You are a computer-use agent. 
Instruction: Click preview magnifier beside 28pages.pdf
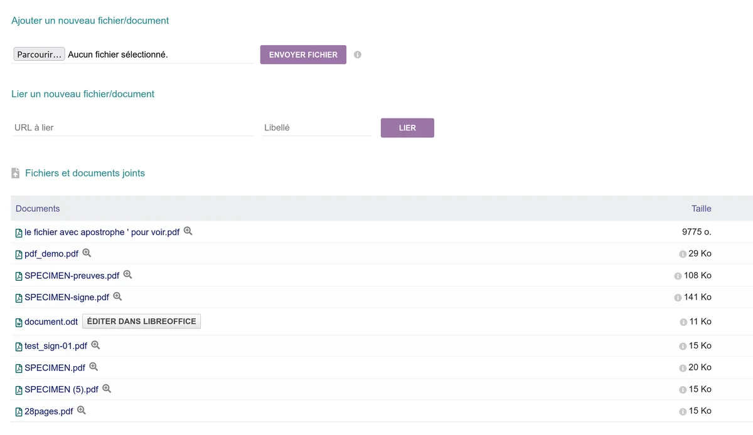[x=81, y=411]
